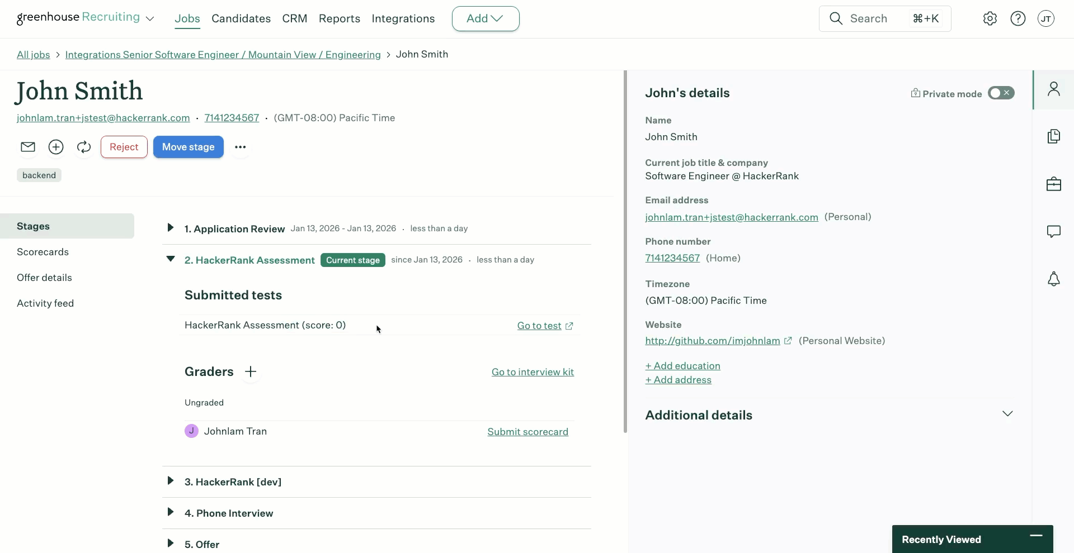Viewport: 1074px width, 553px height.
Task: Collapse the HackerRank Assessment stage
Action: coord(171,259)
